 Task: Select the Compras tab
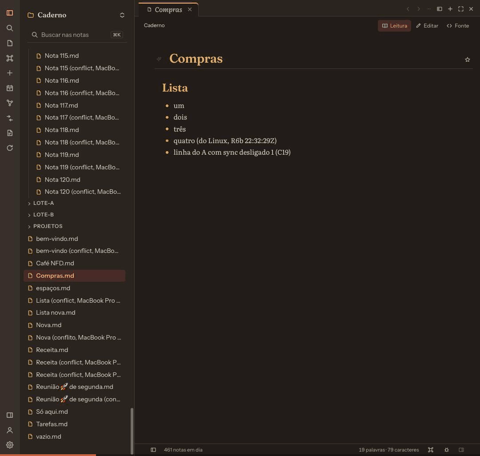pos(168,9)
